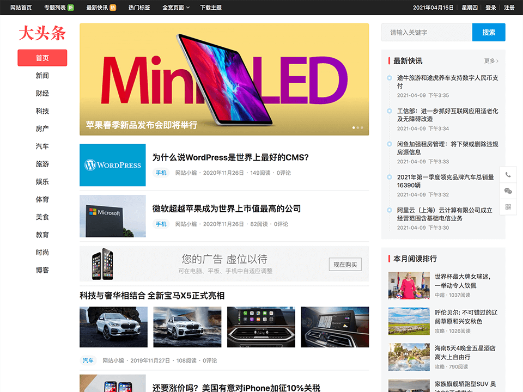This screenshot has height=392, width=523.
Task: Open article 为什么说WordPress是世界上最好的CMS
Action: coord(230,158)
